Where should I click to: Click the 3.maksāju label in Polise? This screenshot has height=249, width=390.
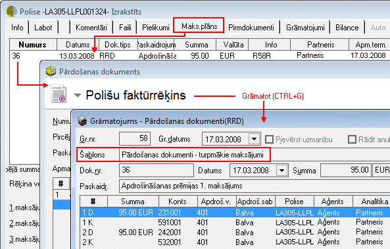click(x=24, y=239)
